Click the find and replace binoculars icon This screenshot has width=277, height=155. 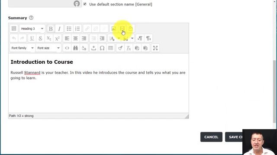75,48
